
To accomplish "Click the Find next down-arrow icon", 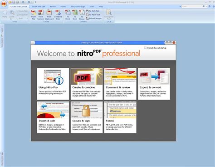I will 210,6.
